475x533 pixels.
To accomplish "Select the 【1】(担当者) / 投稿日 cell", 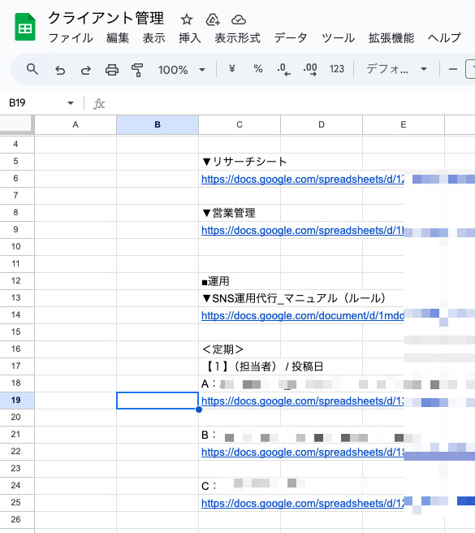I will click(240, 366).
